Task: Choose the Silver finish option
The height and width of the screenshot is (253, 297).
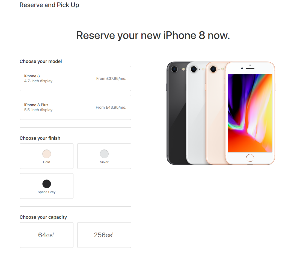Action: [x=104, y=156]
